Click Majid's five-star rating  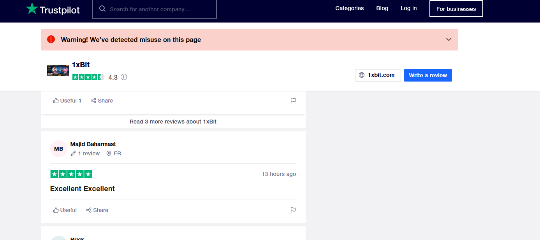(71, 174)
